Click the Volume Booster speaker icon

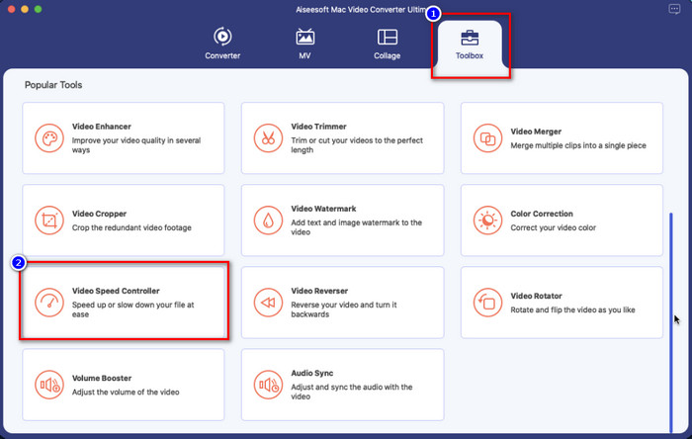(49, 385)
